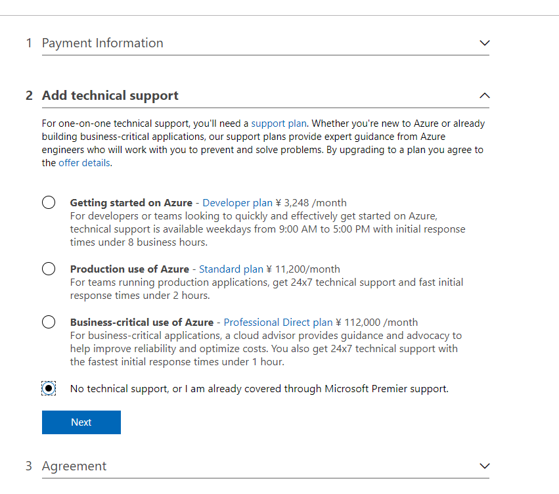Expand Payment Information section with chevron

pos(485,43)
